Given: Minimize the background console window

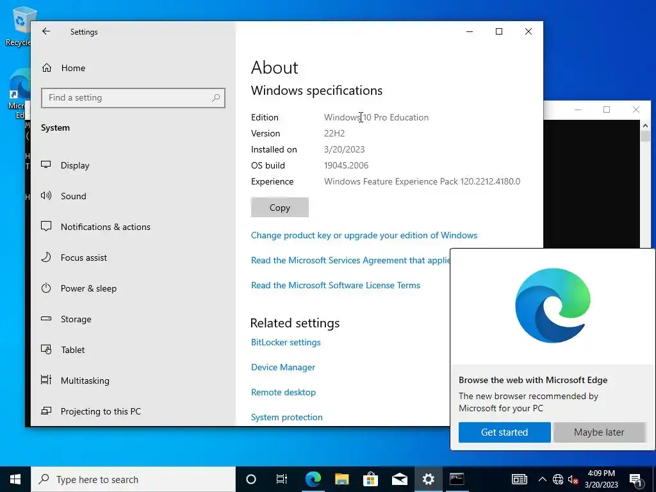Looking at the screenshot, I should coord(578,110).
